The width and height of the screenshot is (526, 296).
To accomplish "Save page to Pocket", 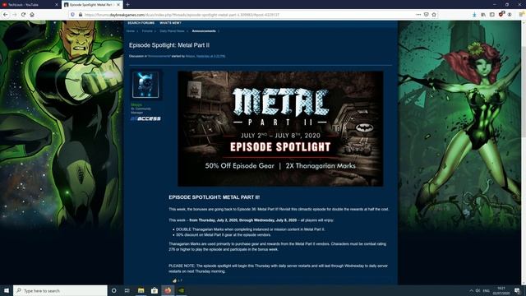I will pyautogui.click(x=426, y=15).
